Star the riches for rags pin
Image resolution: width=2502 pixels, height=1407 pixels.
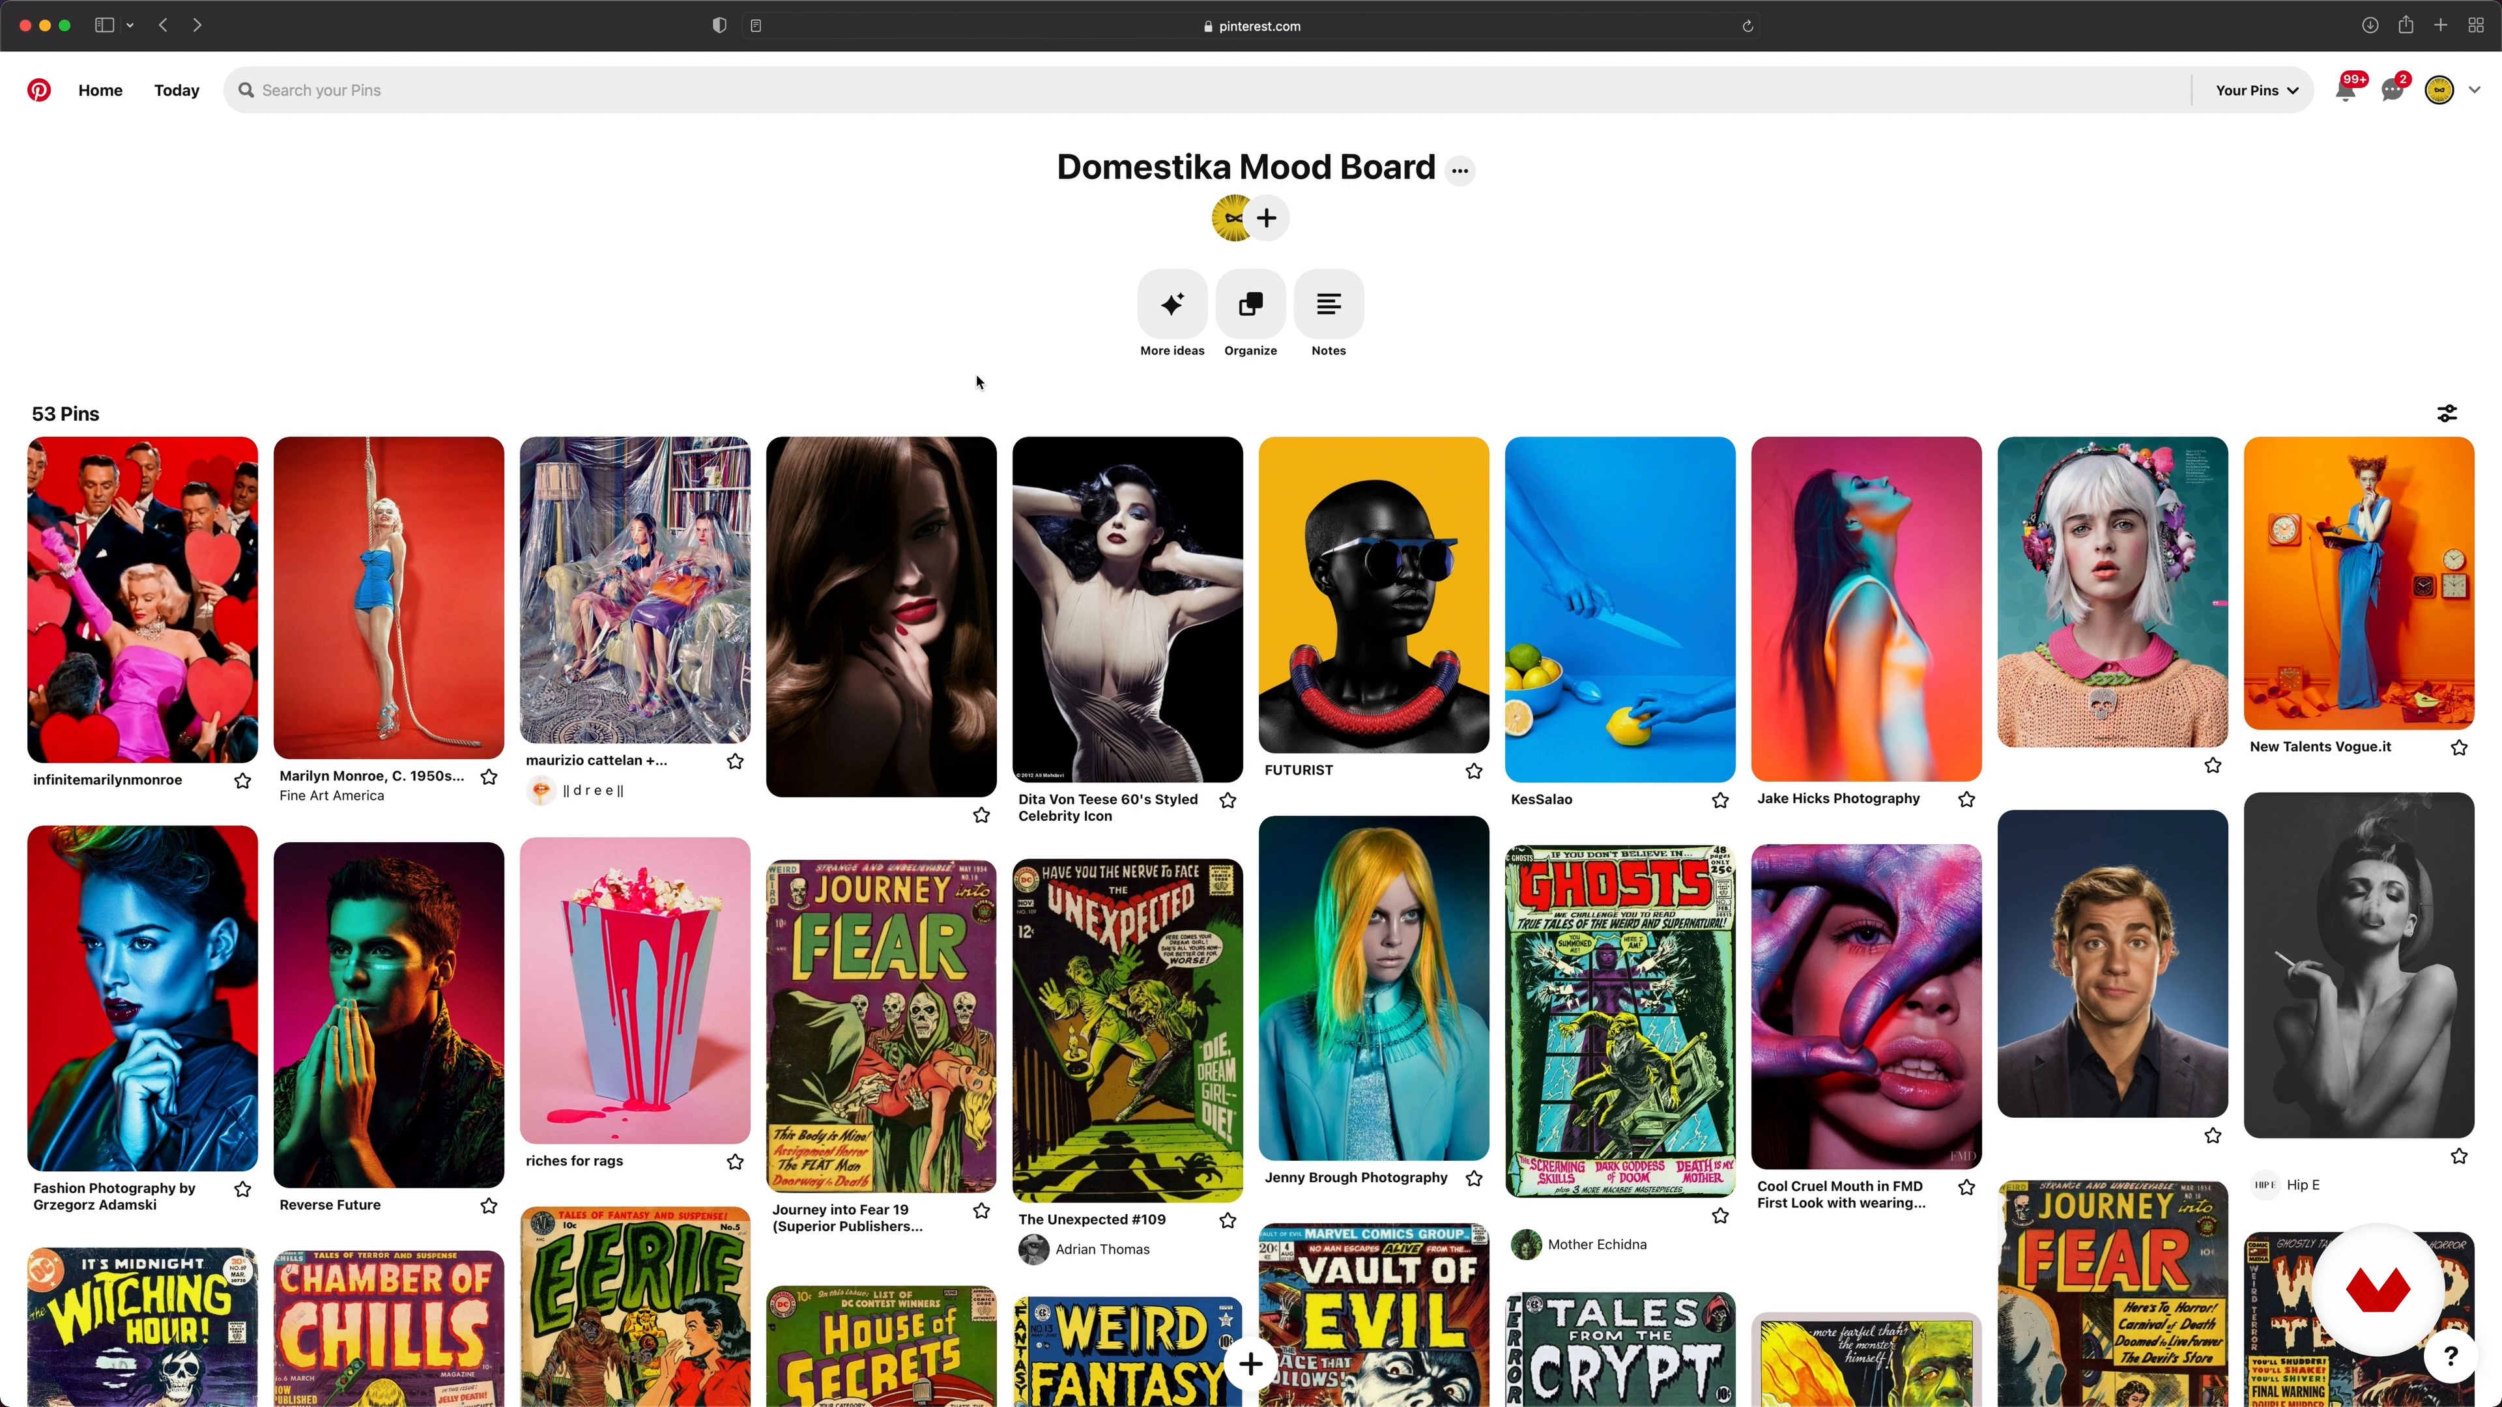coord(735,1162)
